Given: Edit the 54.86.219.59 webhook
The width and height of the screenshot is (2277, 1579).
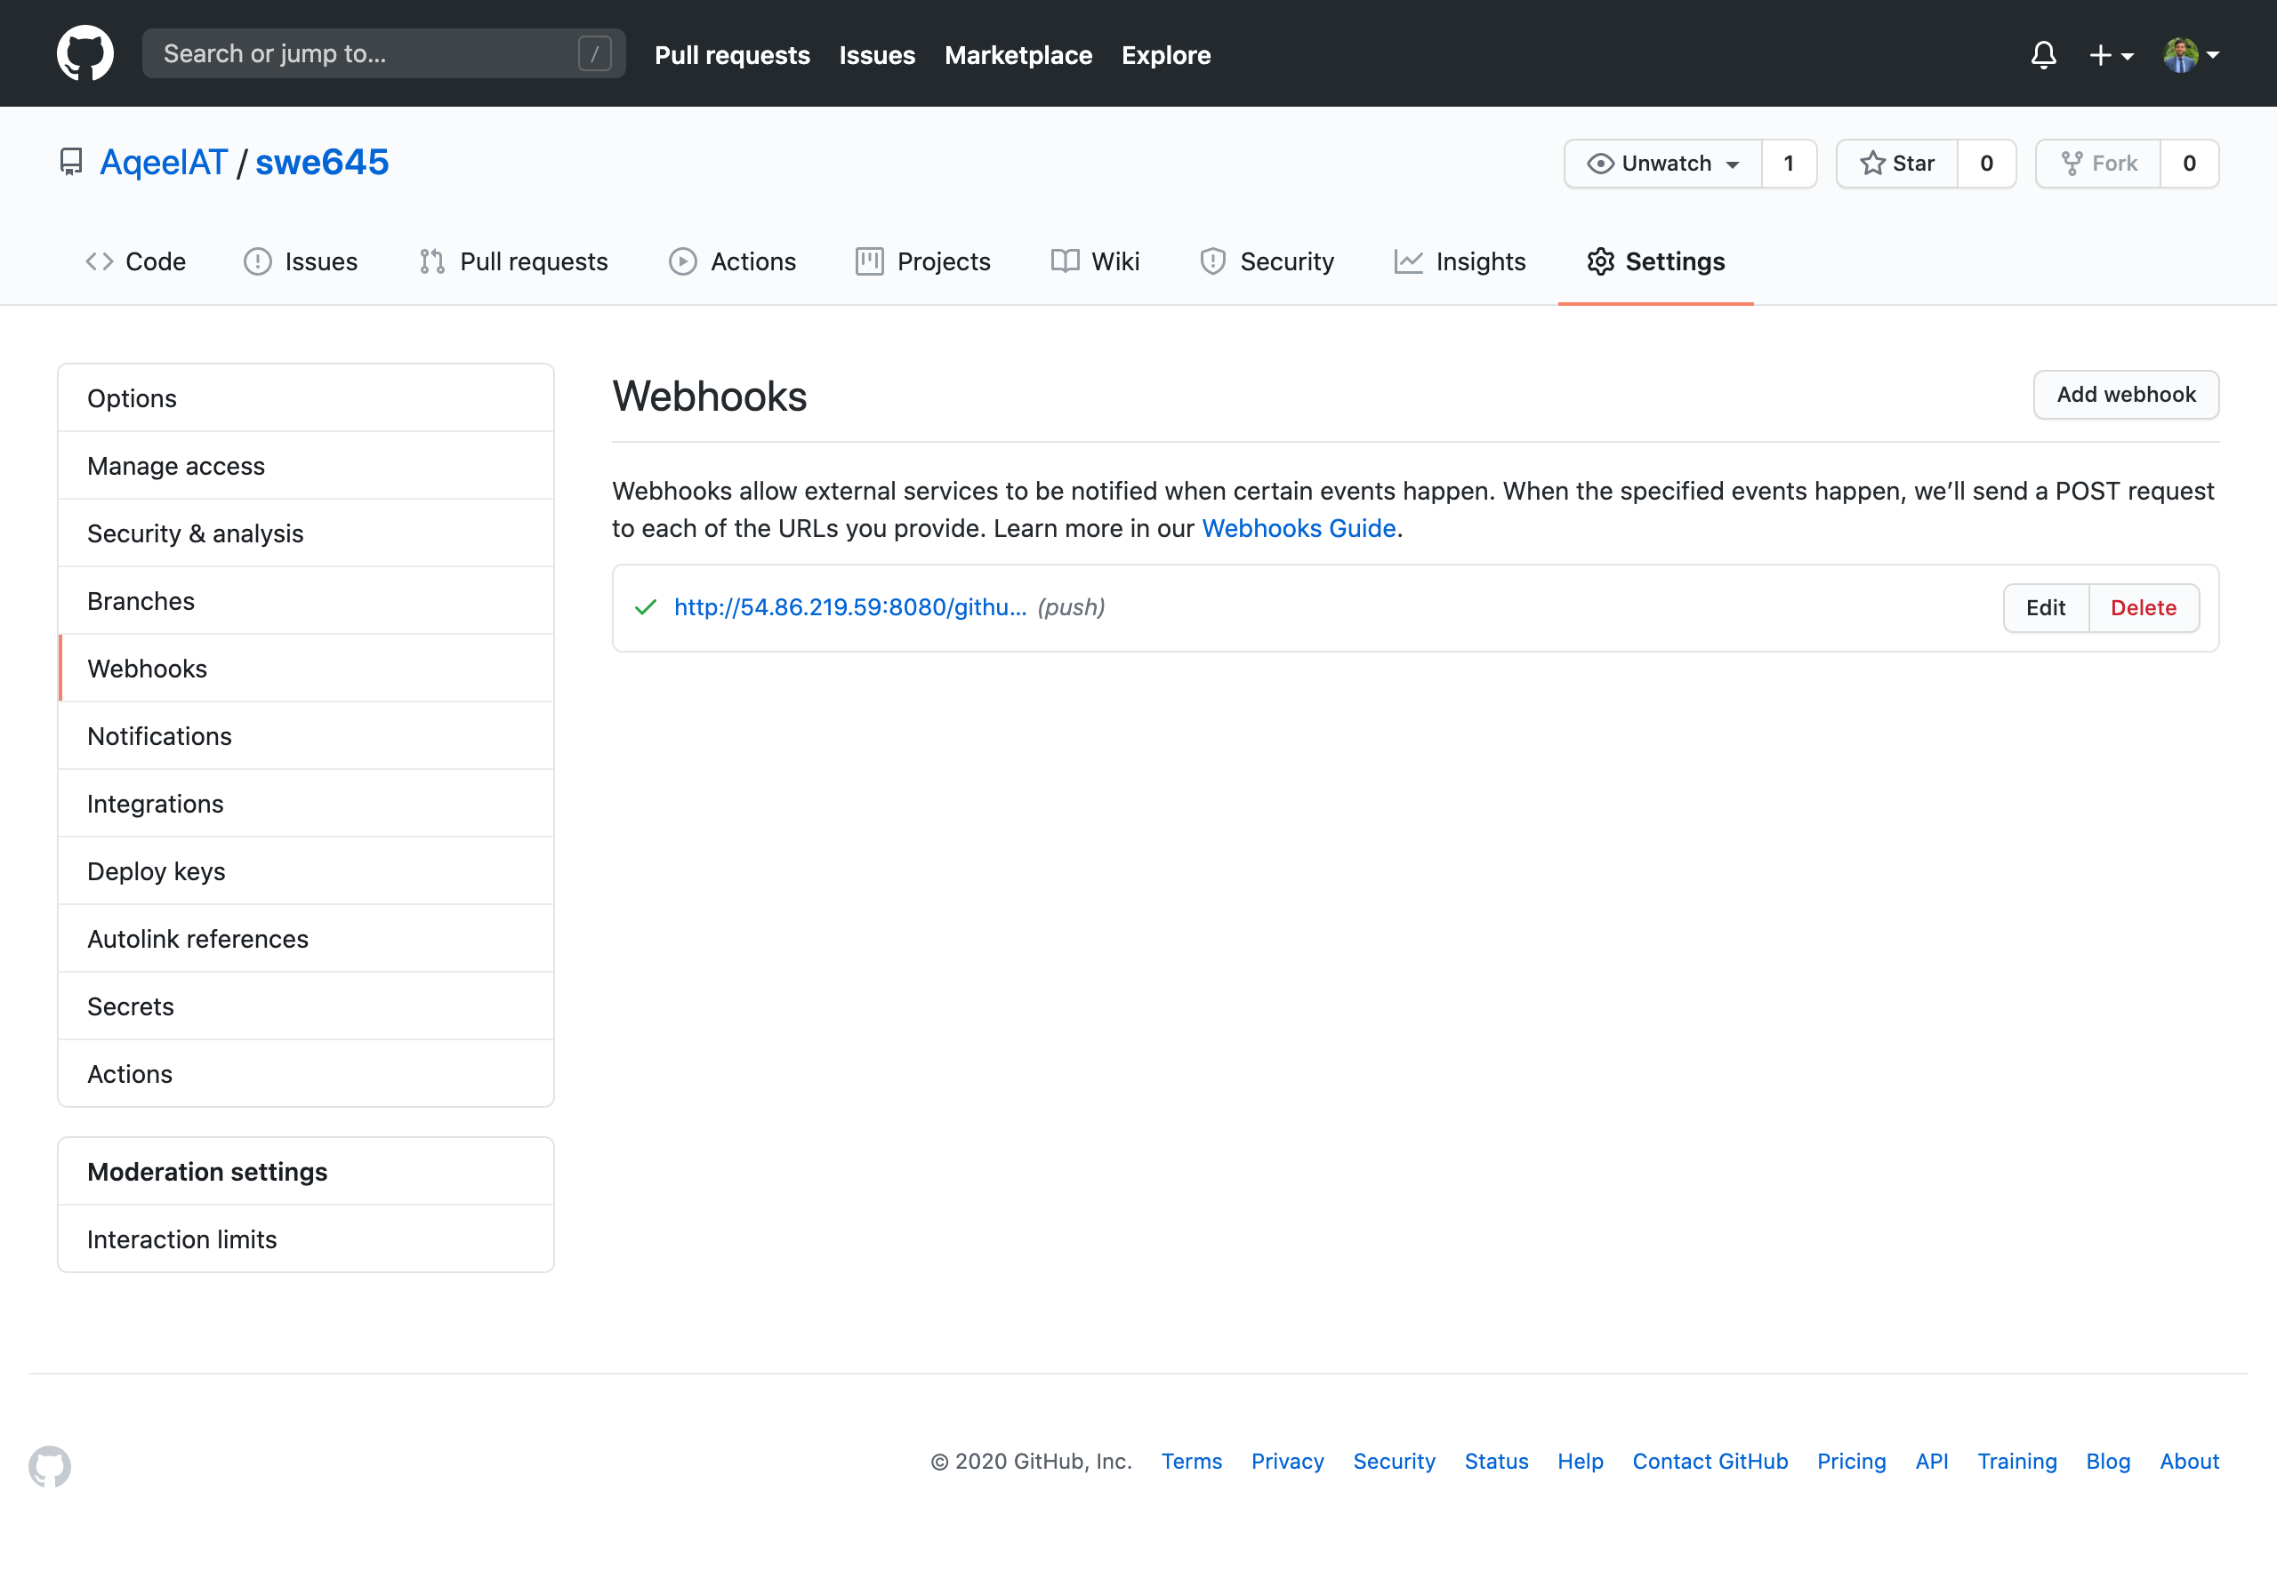Looking at the screenshot, I should [2045, 607].
